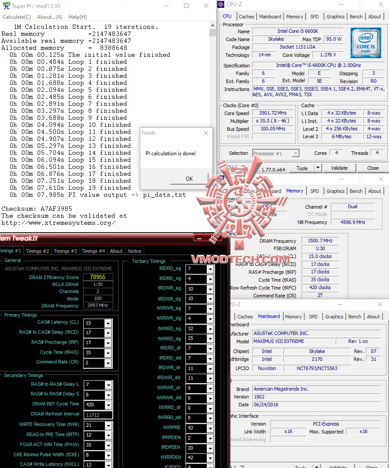Select Caches tab in bottom CPU-Z window

[x=245, y=317]
